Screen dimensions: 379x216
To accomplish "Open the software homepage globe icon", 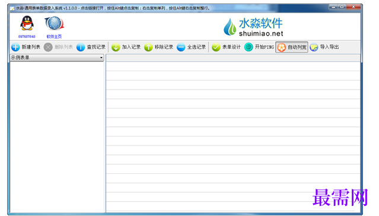I will pyautogui.click(x=55, y=24).
